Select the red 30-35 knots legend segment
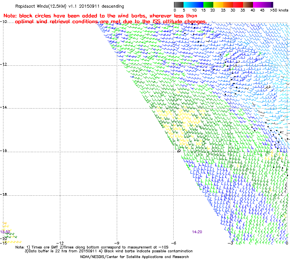Screen dimensions: 290x263 coord(238,5)
